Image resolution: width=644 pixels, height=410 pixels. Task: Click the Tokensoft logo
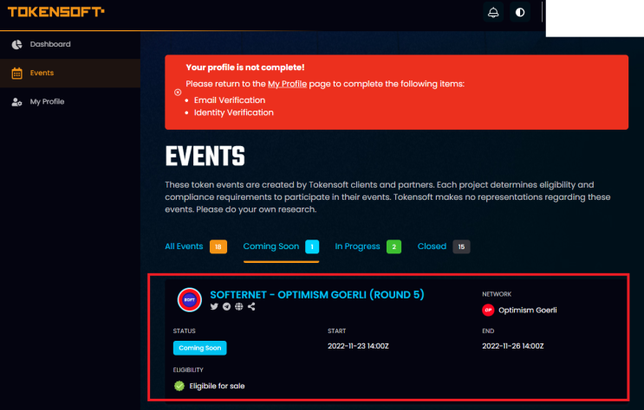pos(55,12)
